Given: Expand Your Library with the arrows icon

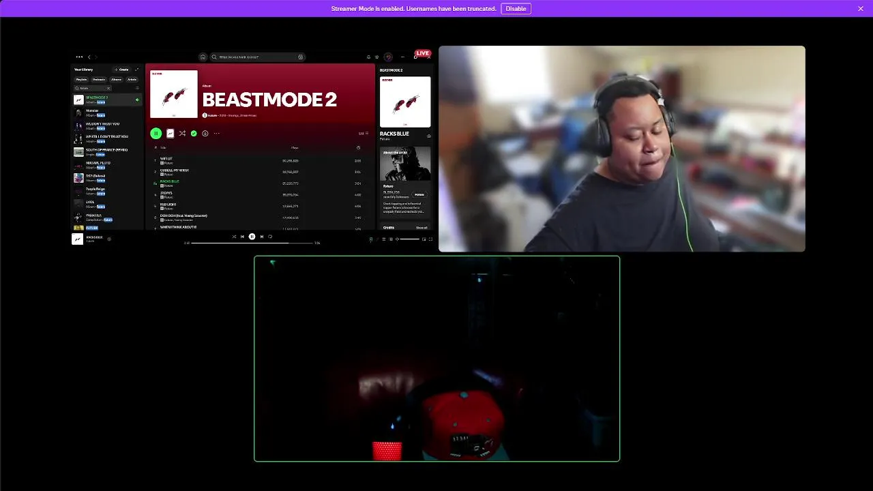Looking at the screenshot, I should 137,70.
